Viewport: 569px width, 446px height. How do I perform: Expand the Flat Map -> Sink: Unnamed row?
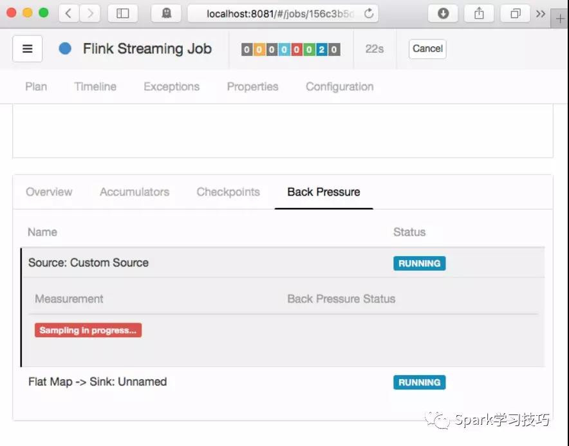[x=283, y=382]
